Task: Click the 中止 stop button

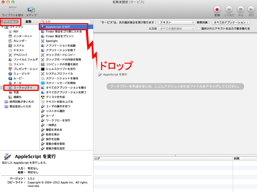Action: coord(241,10)
